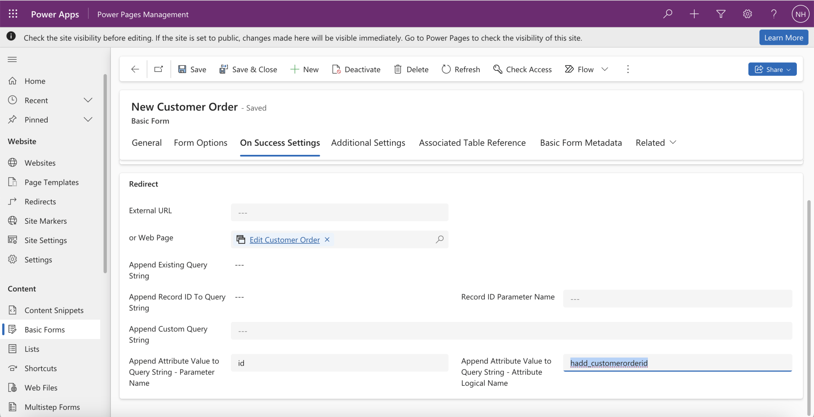Expand the Recent navigation group

(88, 100)
